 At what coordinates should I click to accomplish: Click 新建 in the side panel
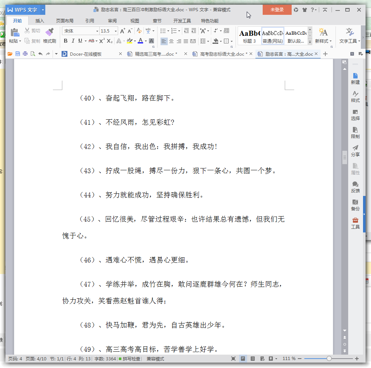(x=355, y=79)
